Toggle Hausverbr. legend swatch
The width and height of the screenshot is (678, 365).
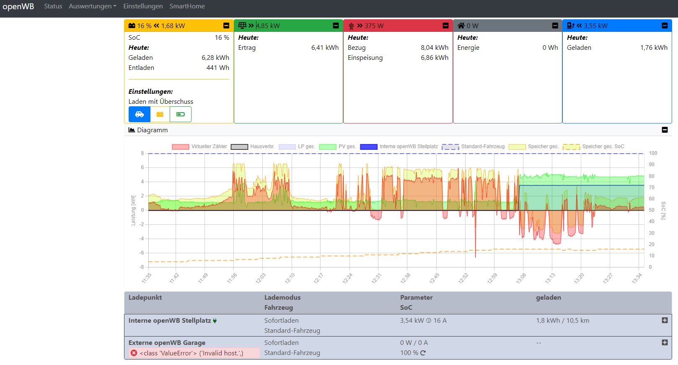pos(239,147)
